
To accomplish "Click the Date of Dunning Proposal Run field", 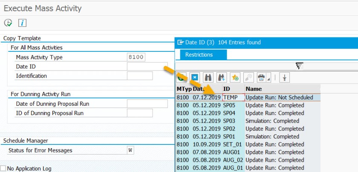I will pyautogui.click(x=147, y=104).
